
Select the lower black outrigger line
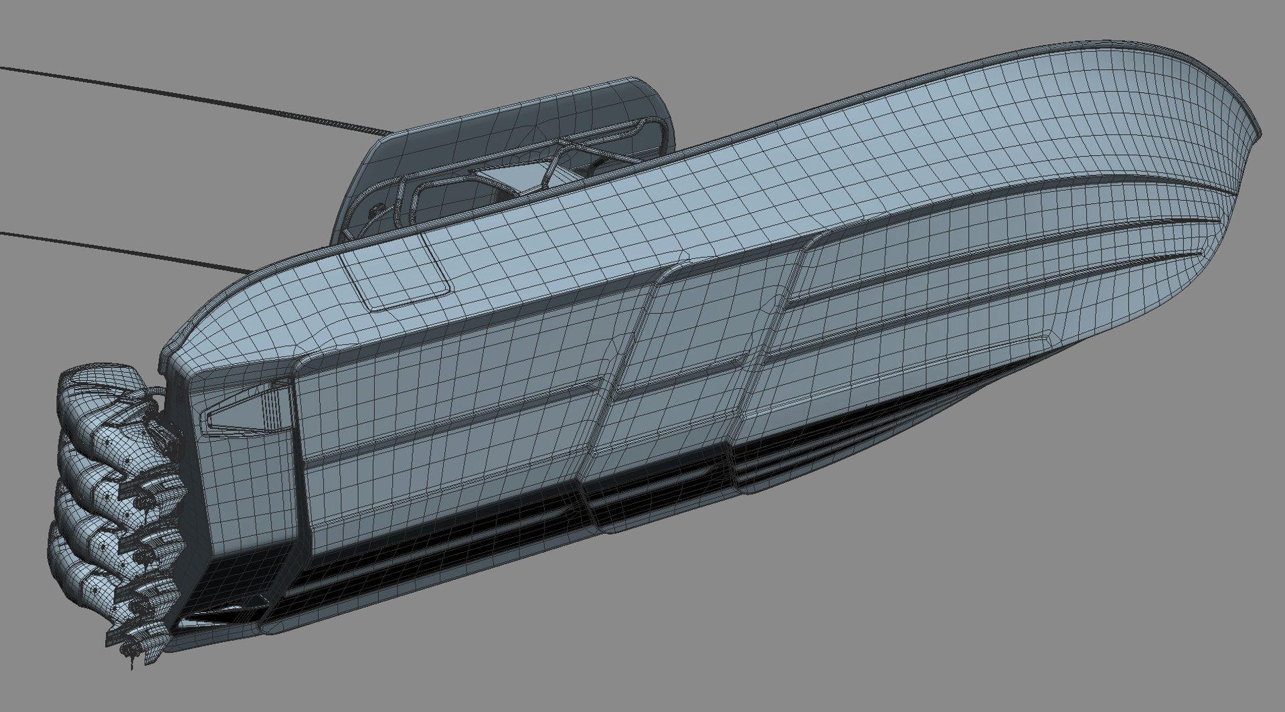[x=127, y=254]
